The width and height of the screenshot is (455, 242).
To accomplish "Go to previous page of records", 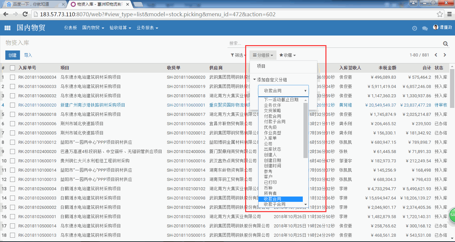I will (x=436, y=55).
